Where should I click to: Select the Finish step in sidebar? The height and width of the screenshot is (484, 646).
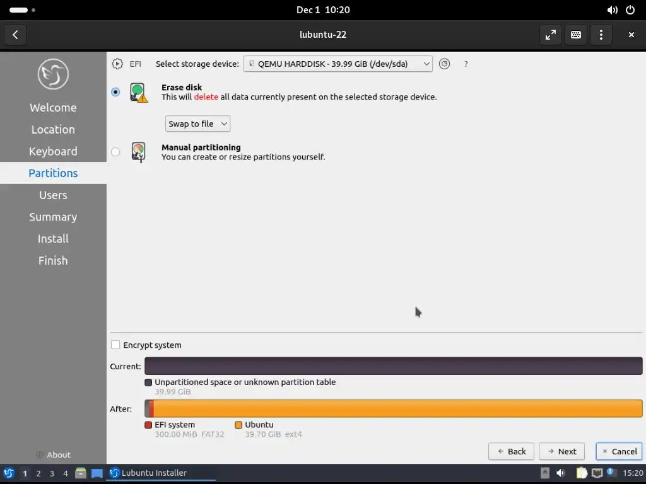pos(53,260)
